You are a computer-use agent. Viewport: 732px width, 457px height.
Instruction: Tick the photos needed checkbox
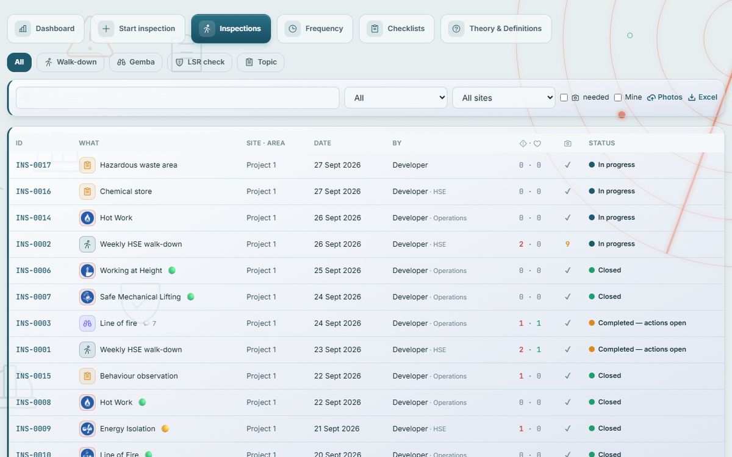point(564,97)
